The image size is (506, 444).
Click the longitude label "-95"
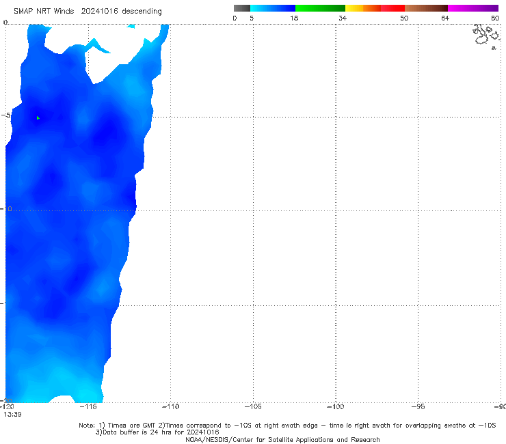pyautogui.click(x=418, y=406)
